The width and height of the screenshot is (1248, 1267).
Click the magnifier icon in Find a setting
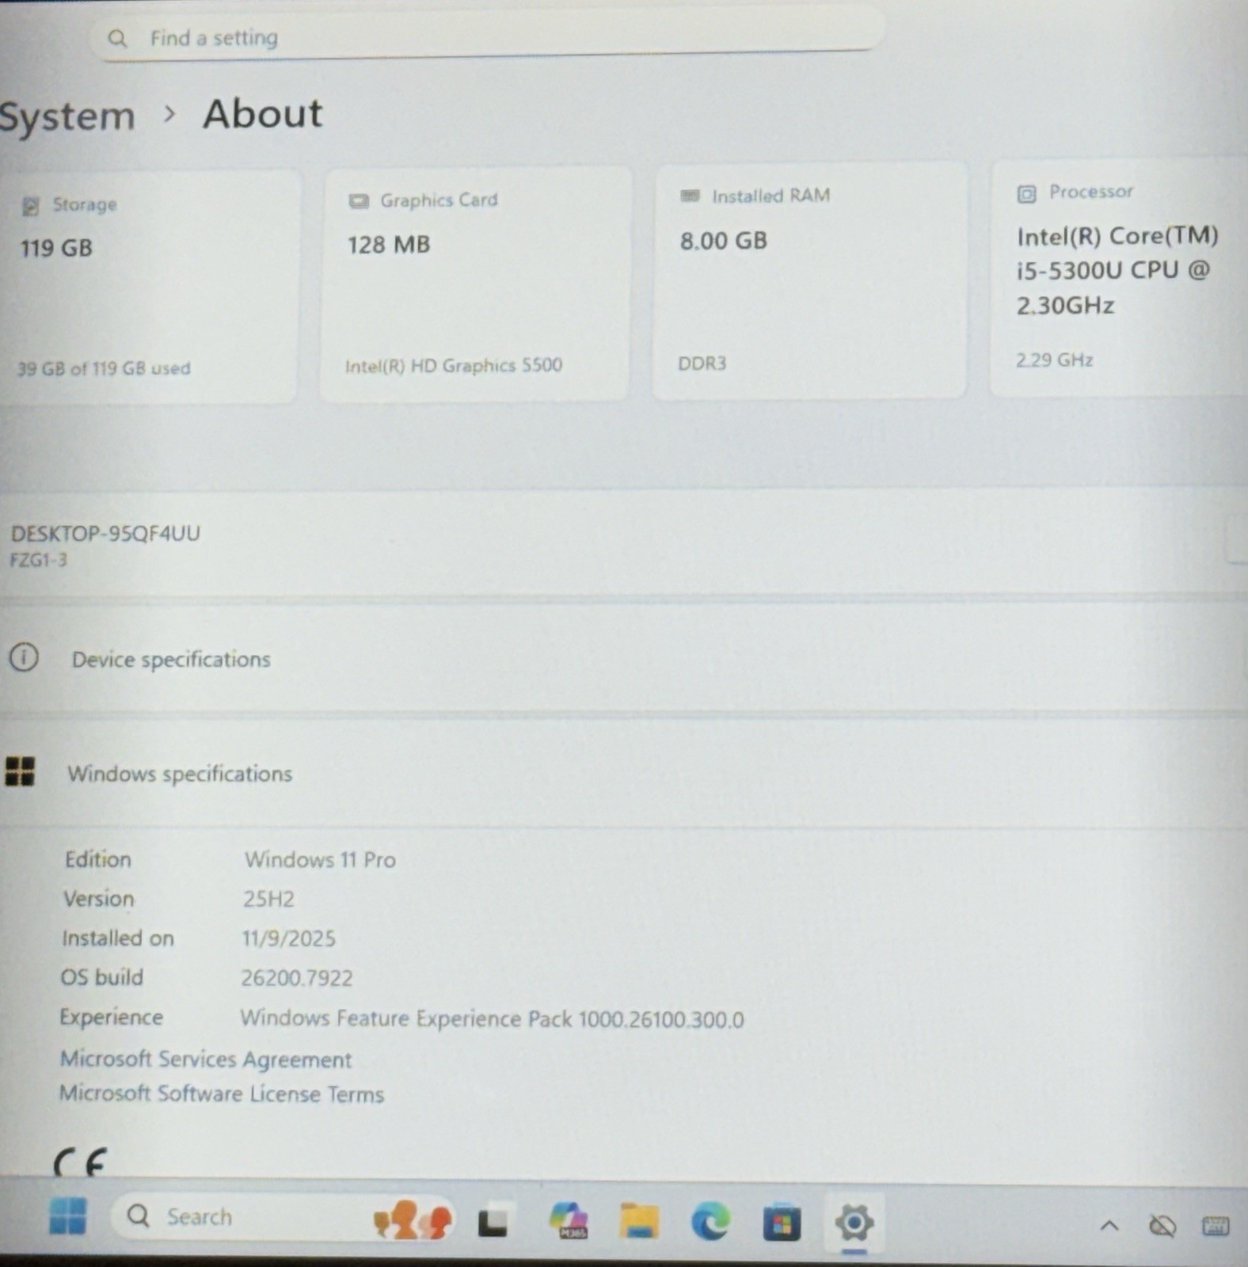(x=117, y=38)
